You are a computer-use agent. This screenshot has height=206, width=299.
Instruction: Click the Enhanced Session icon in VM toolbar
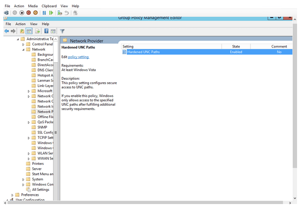coord(75,13)
